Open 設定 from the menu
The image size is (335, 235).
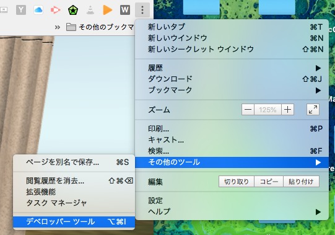232,200
